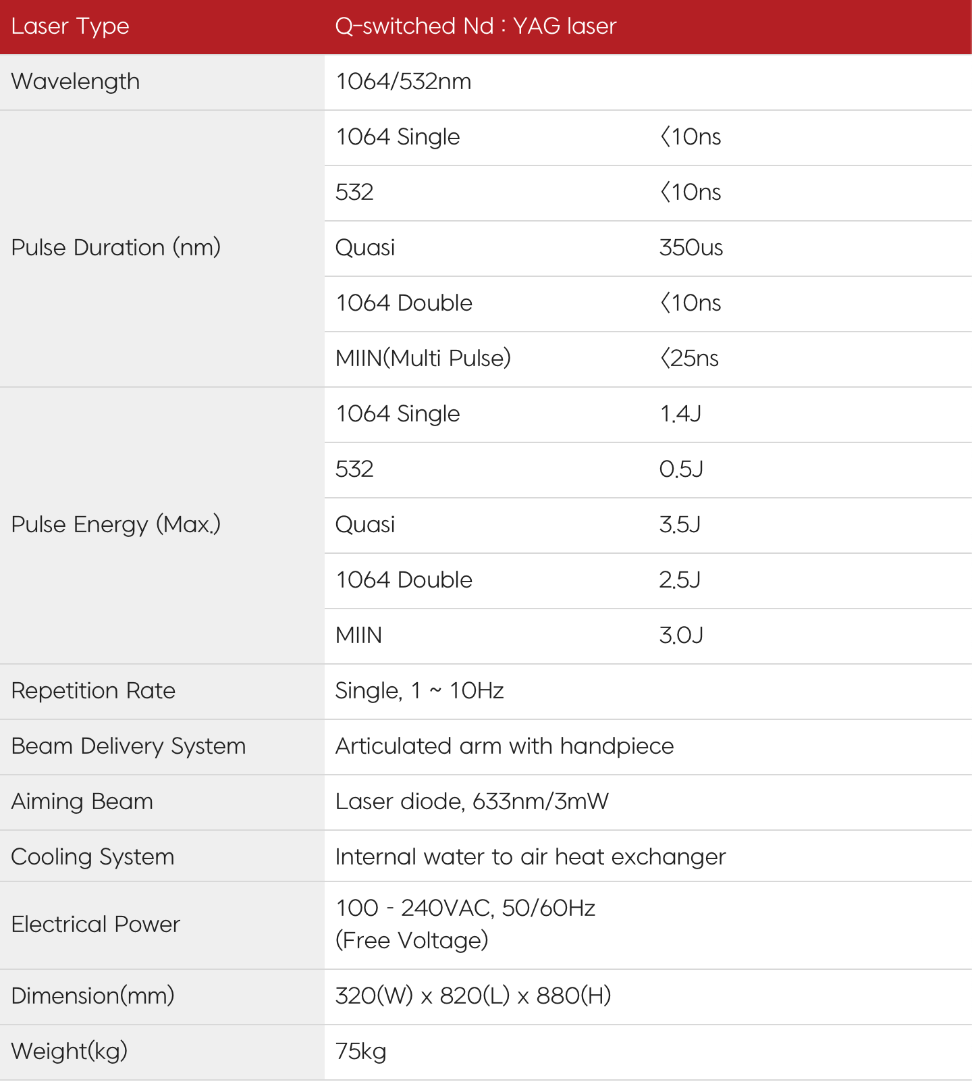Click the MIIN 3.0J energy value
Screen dimensions: 972x1082
(681, 636)
